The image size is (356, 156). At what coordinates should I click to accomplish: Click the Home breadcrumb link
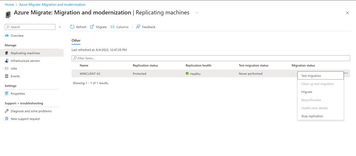coord(9,5)
